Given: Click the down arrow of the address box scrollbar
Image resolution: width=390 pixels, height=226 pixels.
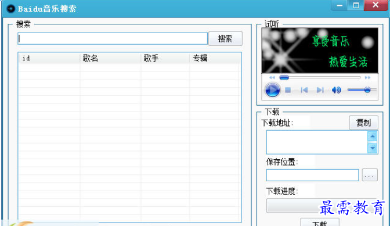Looking at the screenshot, I should coord(373,148).
